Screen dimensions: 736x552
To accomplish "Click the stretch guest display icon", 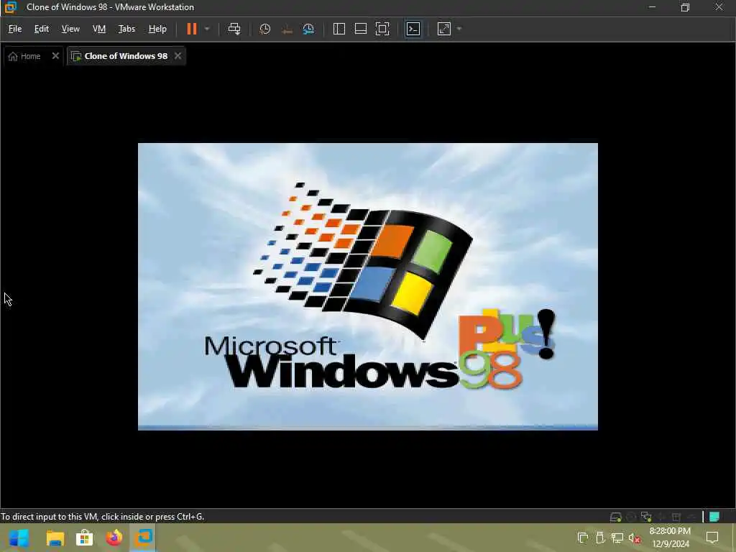I will coord(444,29).
